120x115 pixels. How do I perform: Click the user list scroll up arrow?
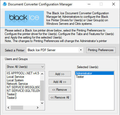42,74
